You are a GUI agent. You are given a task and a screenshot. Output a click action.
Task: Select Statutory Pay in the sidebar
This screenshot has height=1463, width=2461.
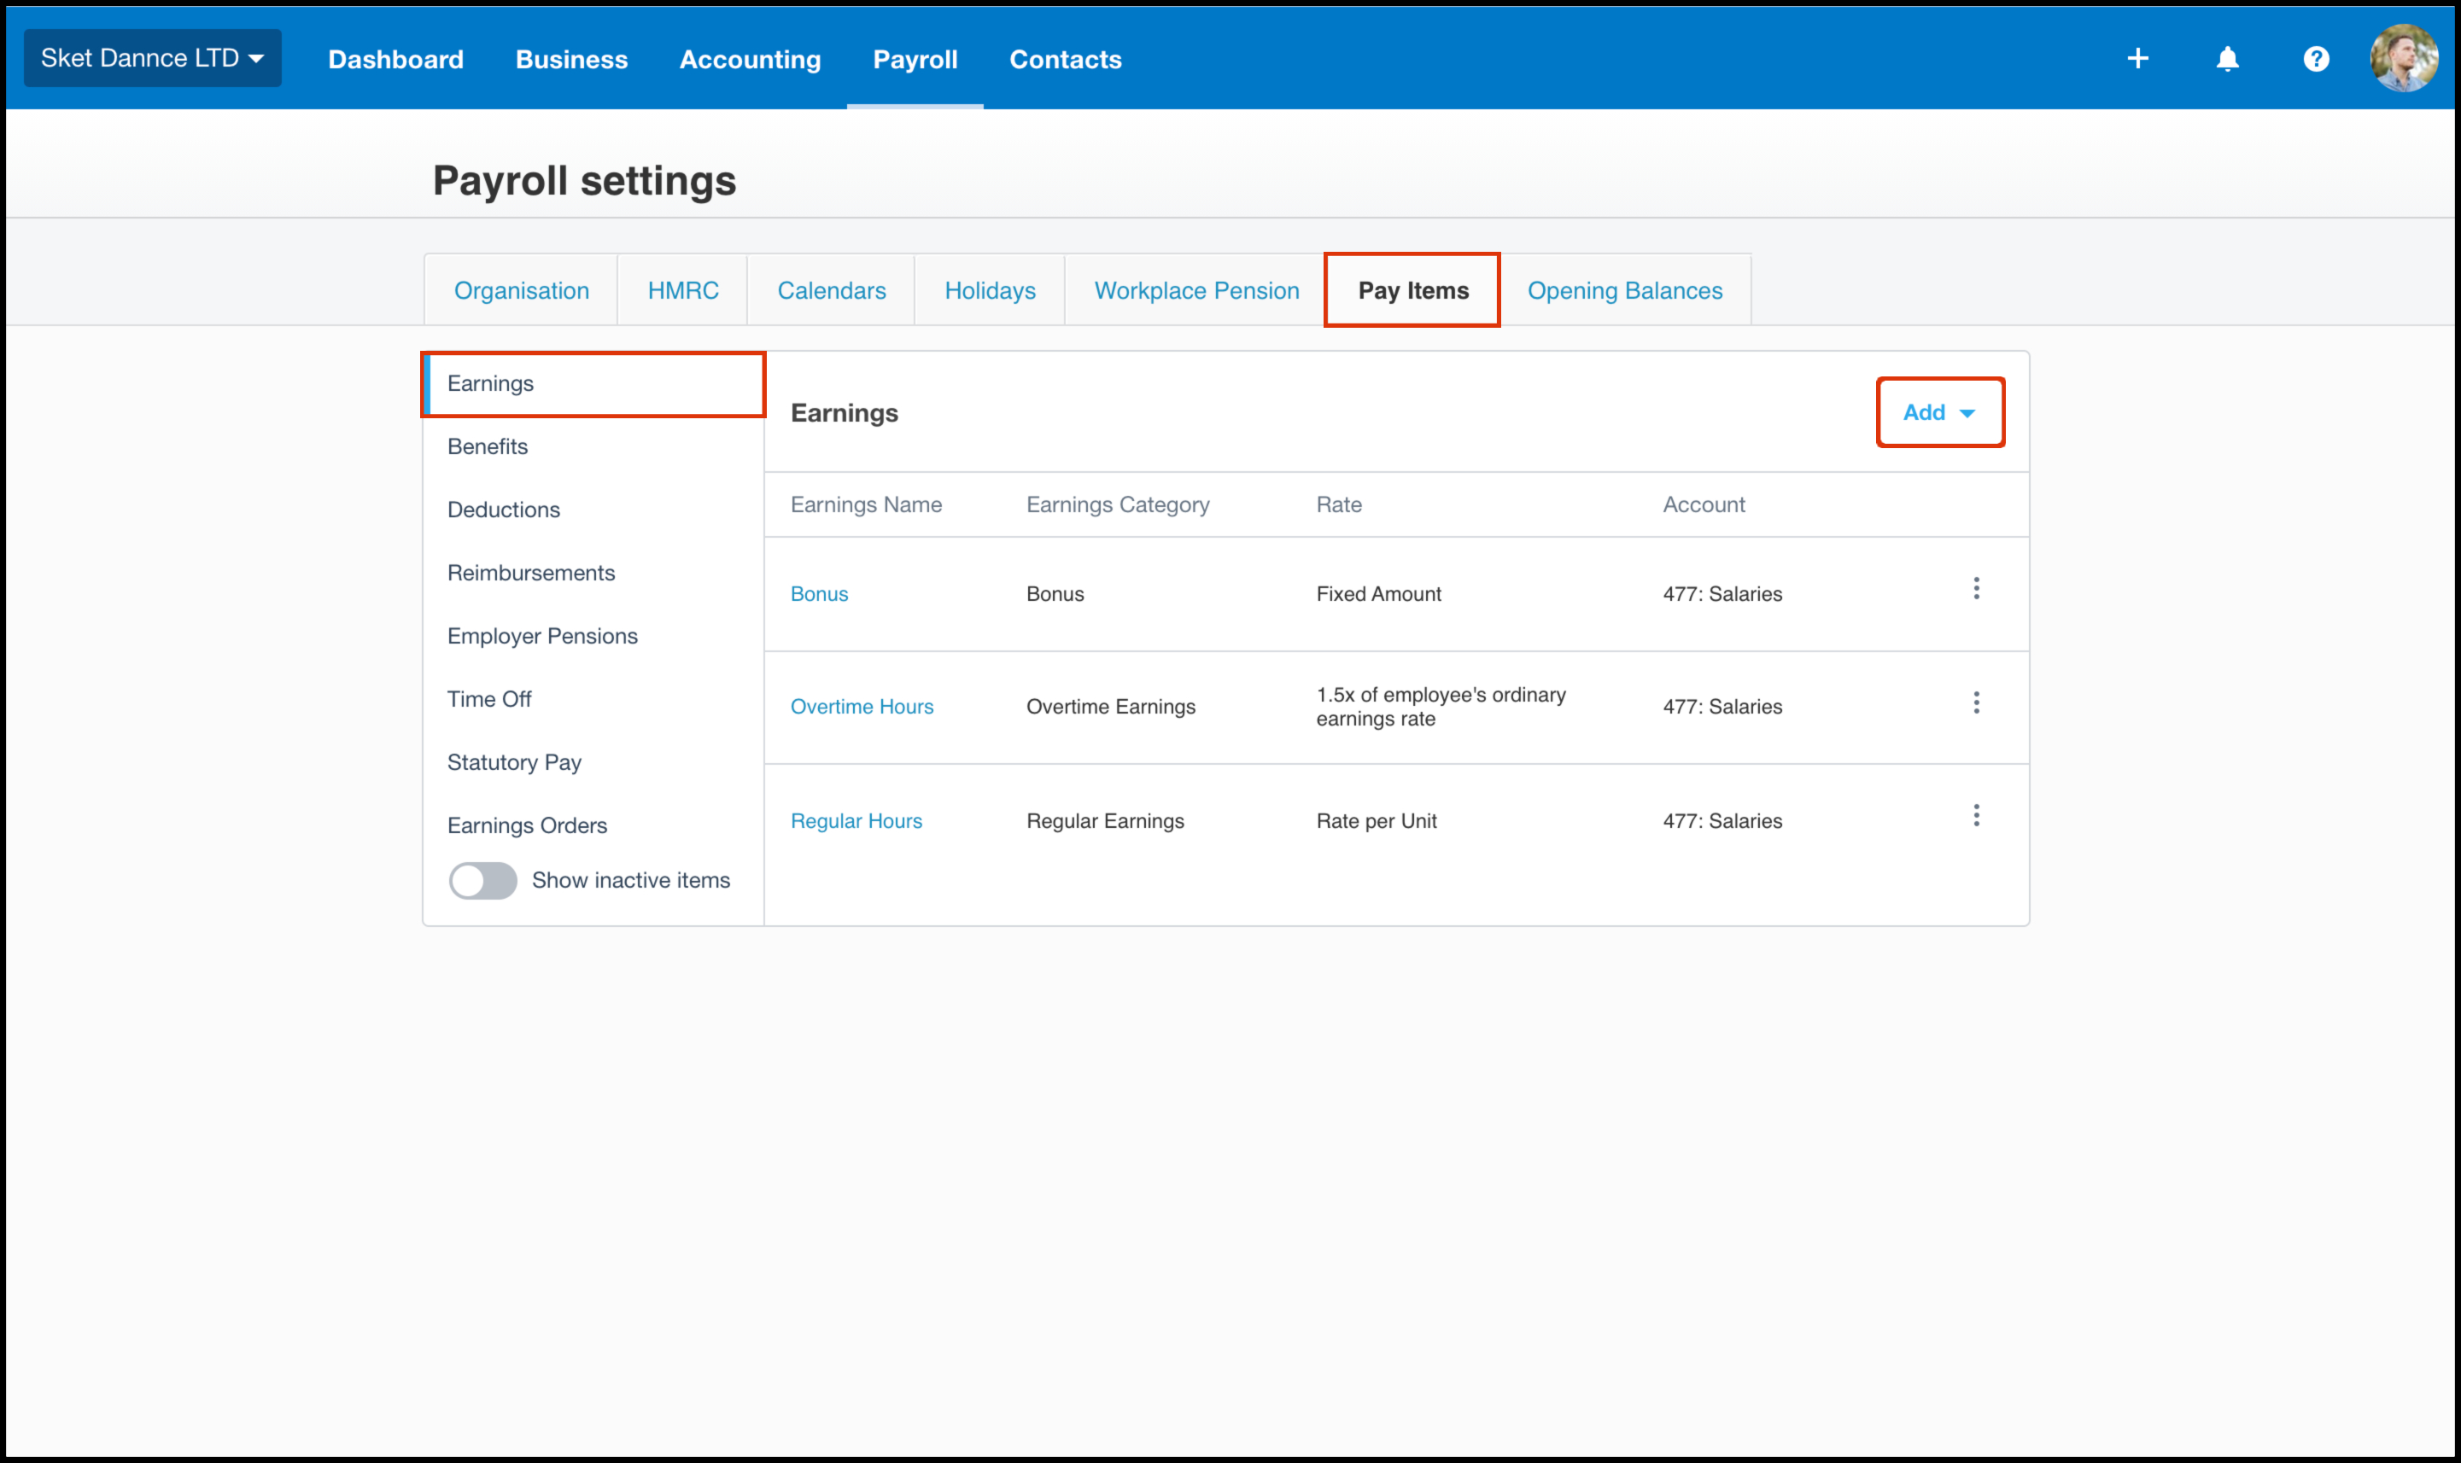[594, 762]
